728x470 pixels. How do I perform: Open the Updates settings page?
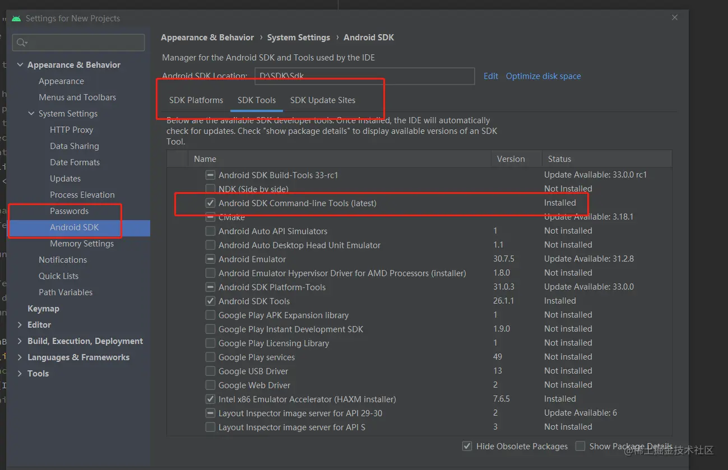click(65, 179)
